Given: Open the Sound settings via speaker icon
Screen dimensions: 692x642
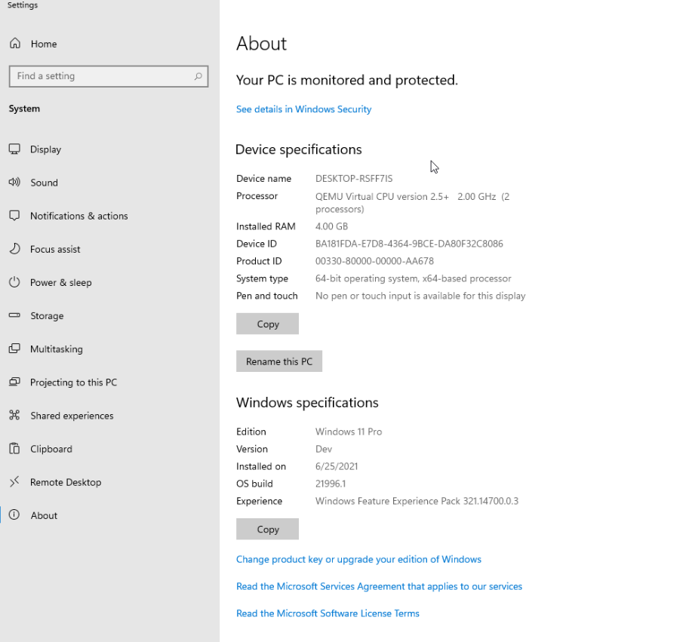Looking at the screenshot, I should click(14, 182).
